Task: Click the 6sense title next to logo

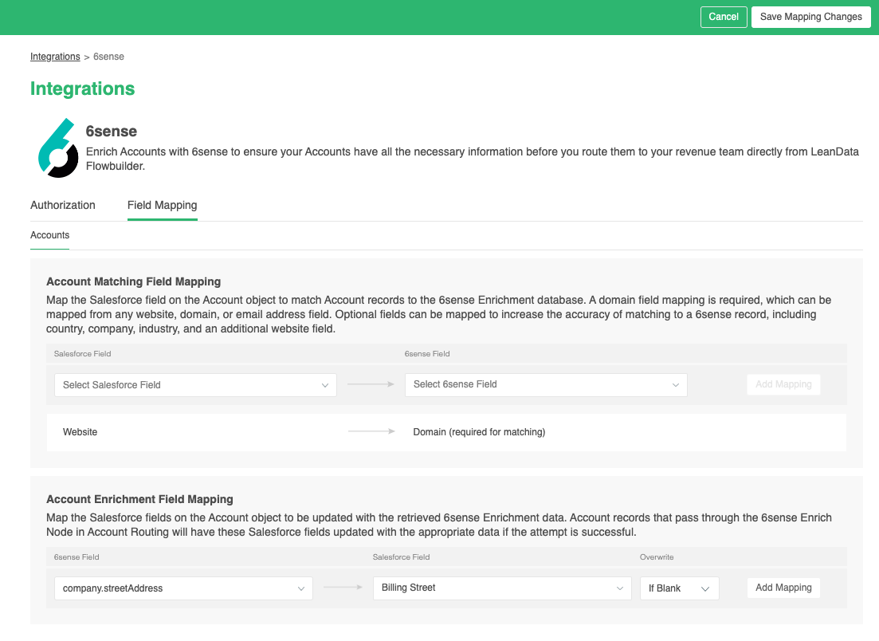Action: pos(111,132)
